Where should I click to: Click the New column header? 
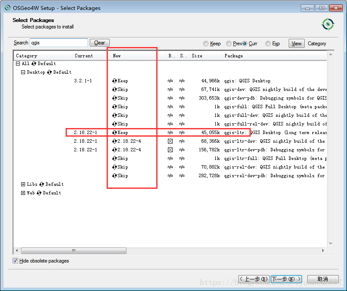tap(138, 56)
